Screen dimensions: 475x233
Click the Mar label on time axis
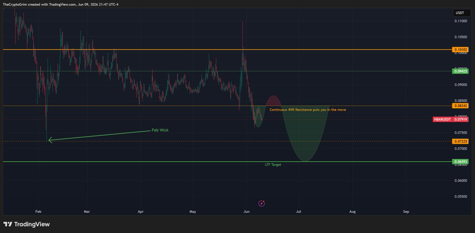(87, 212)
